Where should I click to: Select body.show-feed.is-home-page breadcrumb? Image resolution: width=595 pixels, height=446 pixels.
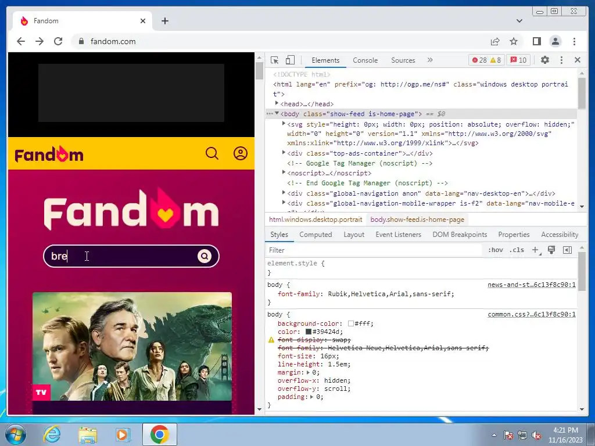pos(417,220)
